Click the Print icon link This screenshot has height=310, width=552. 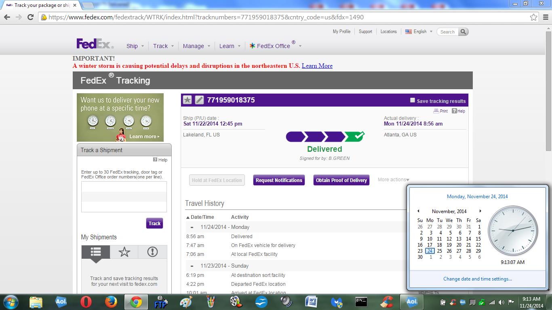[x=440, y=111]
